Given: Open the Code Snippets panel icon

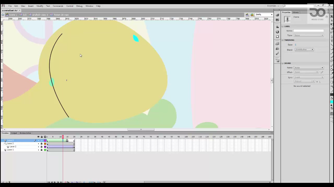Looking at the screenshot, I should point(277,44).
